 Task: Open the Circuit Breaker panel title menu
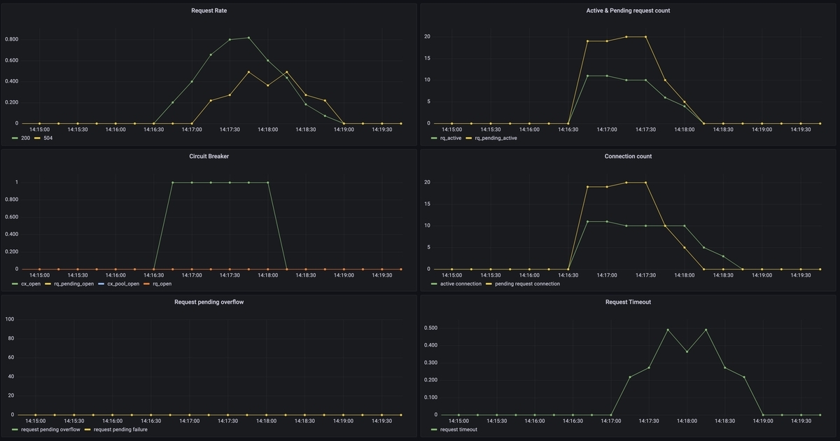click(x=209, y=156)
